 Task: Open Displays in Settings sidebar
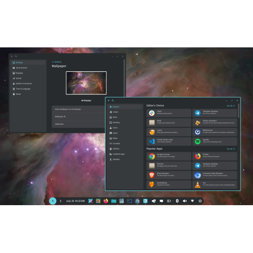point(28,73)
